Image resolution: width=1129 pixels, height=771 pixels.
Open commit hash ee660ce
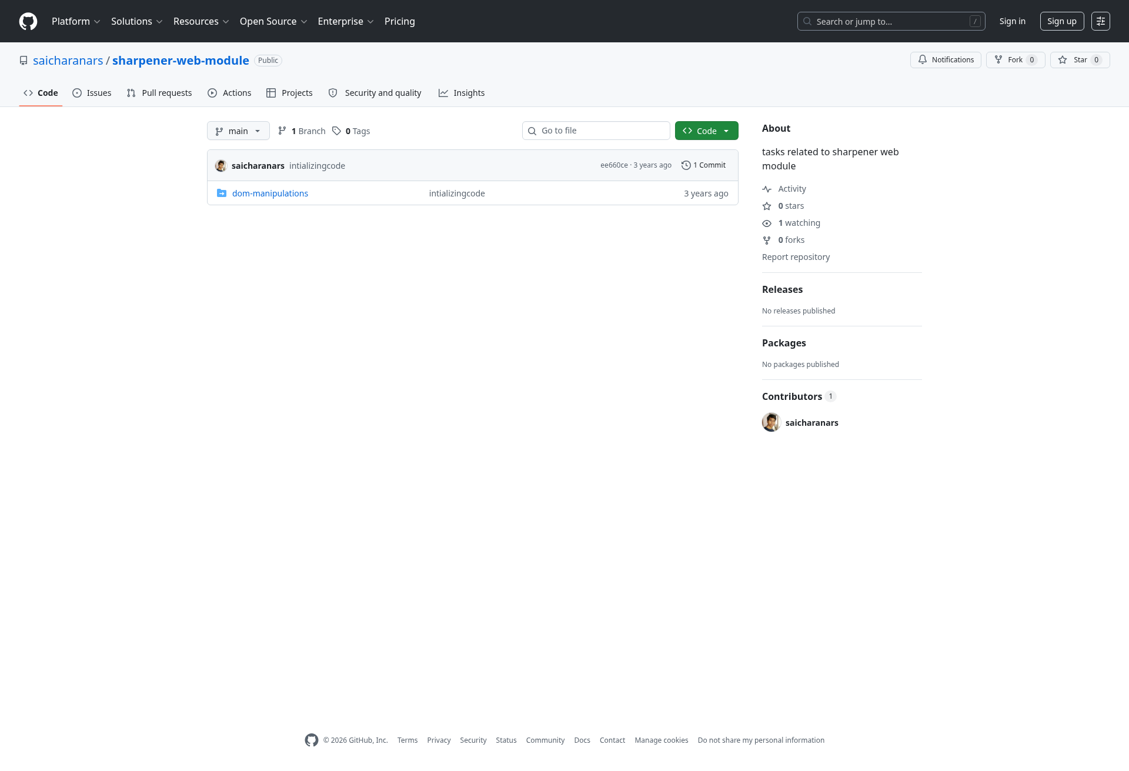pyautogui.click(x=614, y=165)
